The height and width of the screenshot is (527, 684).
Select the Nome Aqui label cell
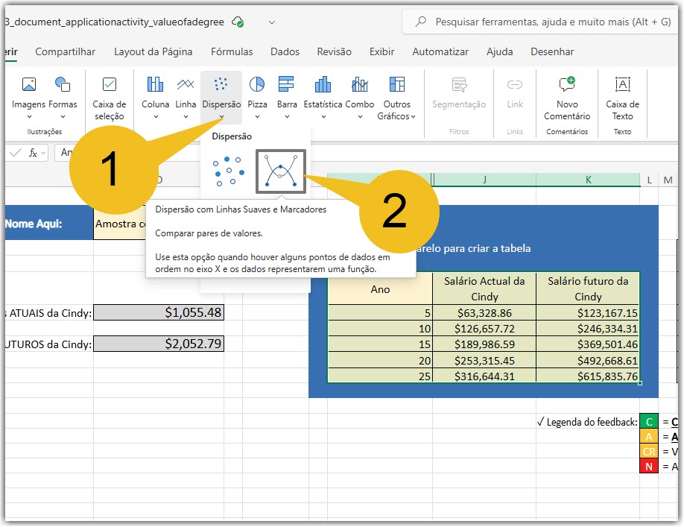(49, 223)
